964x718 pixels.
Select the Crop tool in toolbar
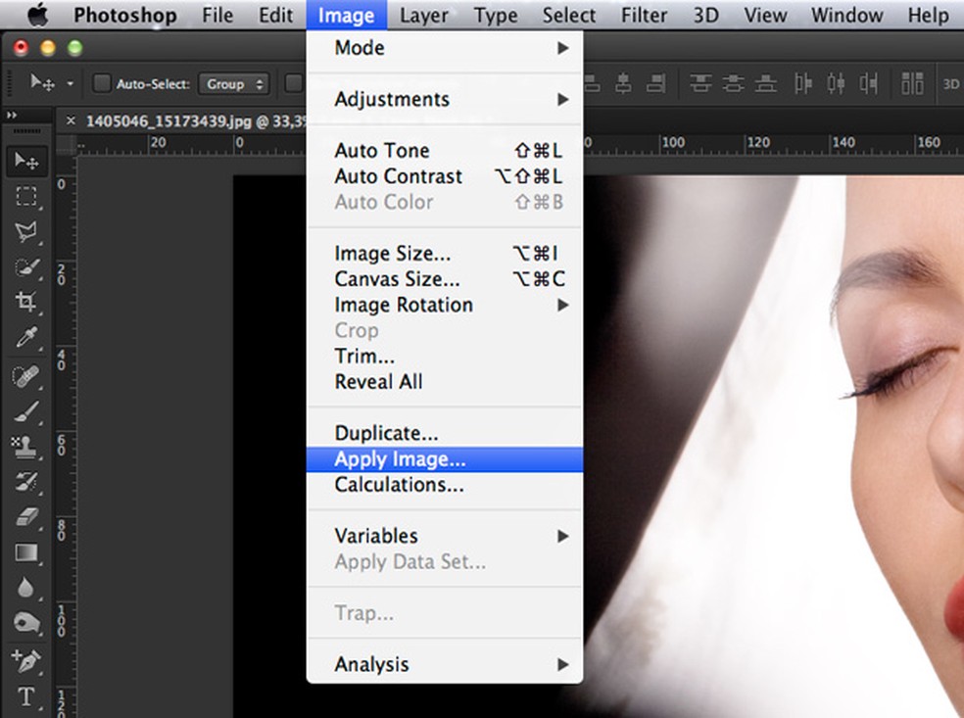[25, 302]
